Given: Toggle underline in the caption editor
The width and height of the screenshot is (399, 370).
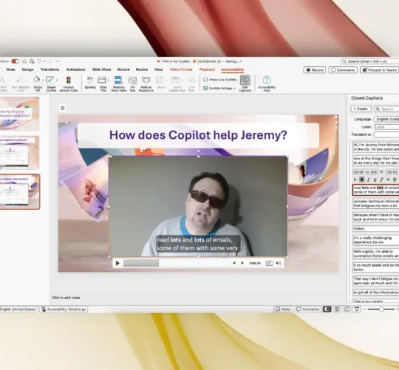Looking at the screenshot, I should (375, 179).
